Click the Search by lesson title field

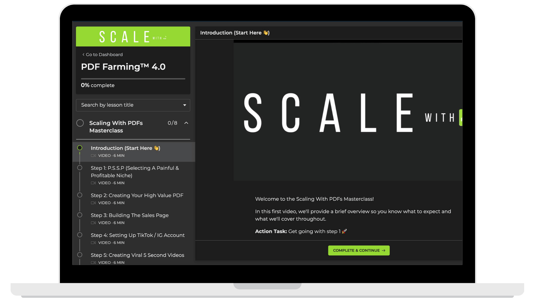click(128, 105)
